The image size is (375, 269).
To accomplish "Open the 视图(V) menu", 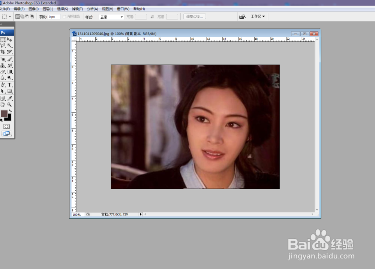I will [x=107, y=9].
